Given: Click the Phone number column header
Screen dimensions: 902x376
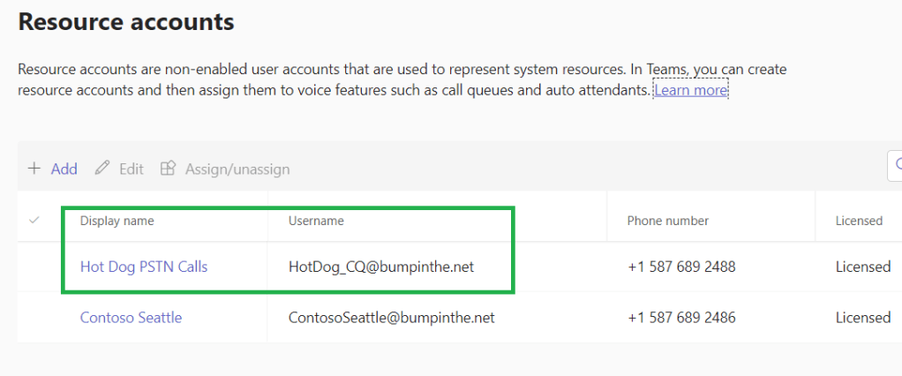Looking at the screenshot, I should click(667, 221).
